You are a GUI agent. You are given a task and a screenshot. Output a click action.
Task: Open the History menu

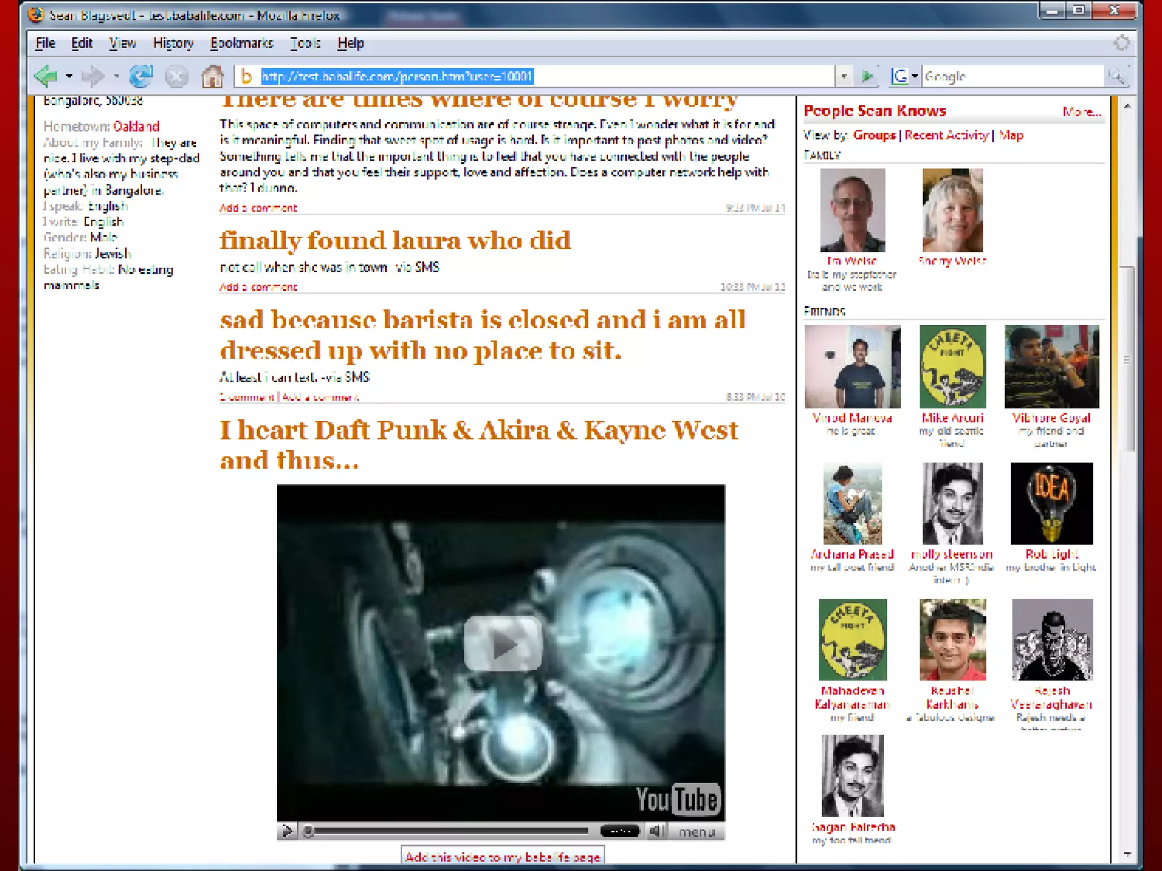(x=173, y=43)
